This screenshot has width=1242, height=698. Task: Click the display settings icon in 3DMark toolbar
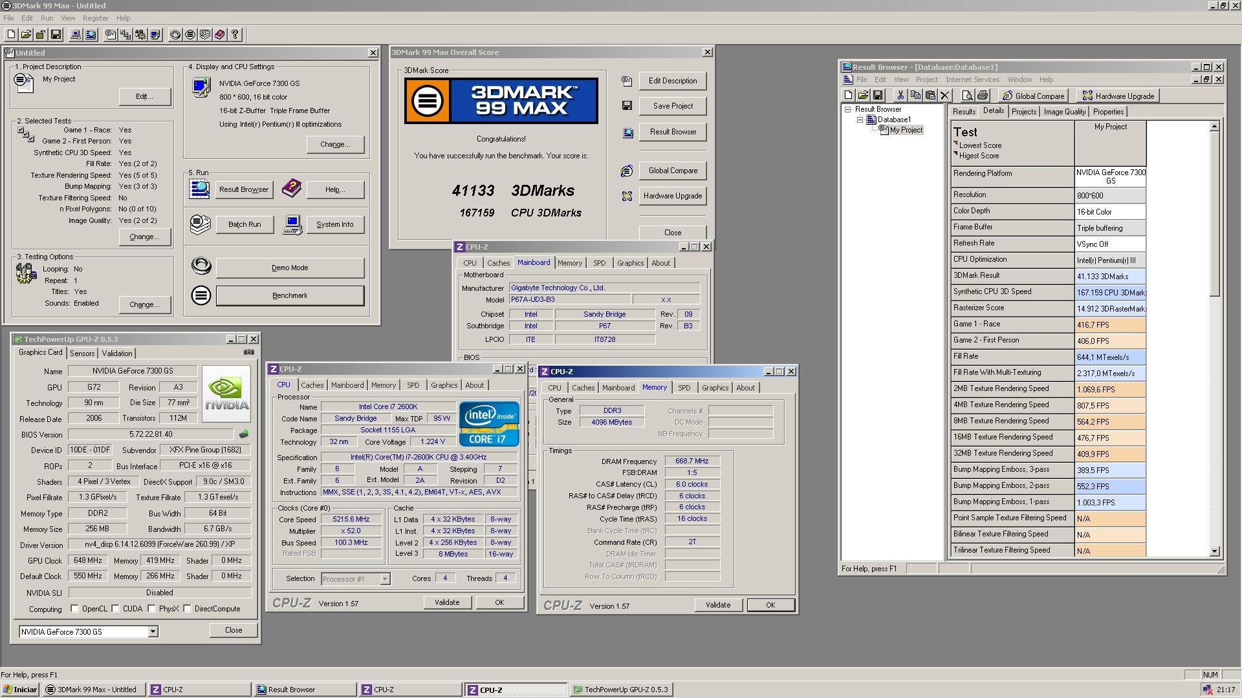coord(155,34)
